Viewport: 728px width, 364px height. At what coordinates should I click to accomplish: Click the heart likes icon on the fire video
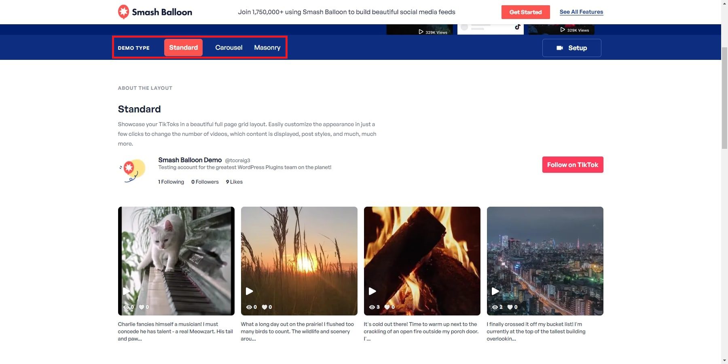pos(387,307)
